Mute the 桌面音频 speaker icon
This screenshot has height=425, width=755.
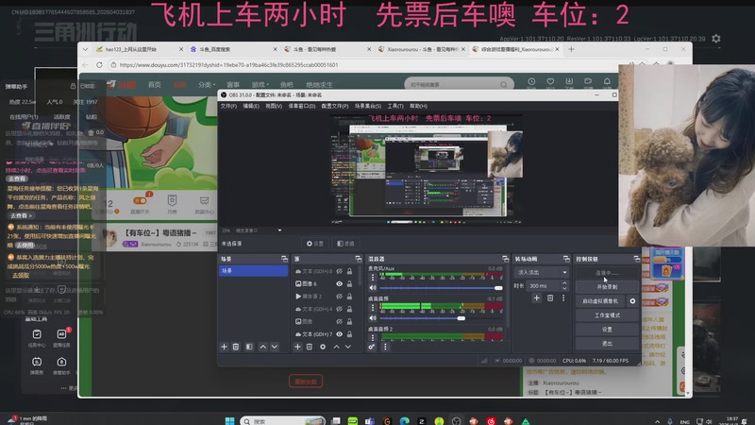[x=373, y=318]
